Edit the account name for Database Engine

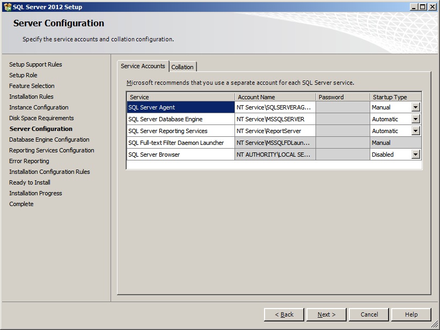275,119
